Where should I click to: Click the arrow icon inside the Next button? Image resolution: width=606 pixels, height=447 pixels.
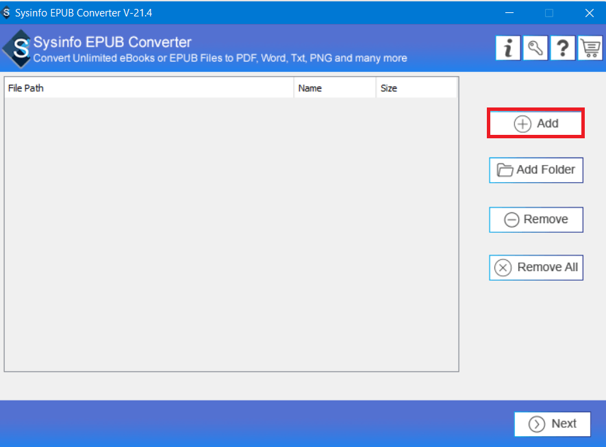click(537, 424)
